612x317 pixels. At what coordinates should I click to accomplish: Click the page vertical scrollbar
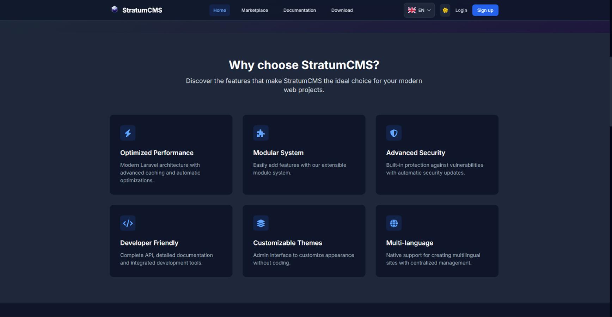610,92
